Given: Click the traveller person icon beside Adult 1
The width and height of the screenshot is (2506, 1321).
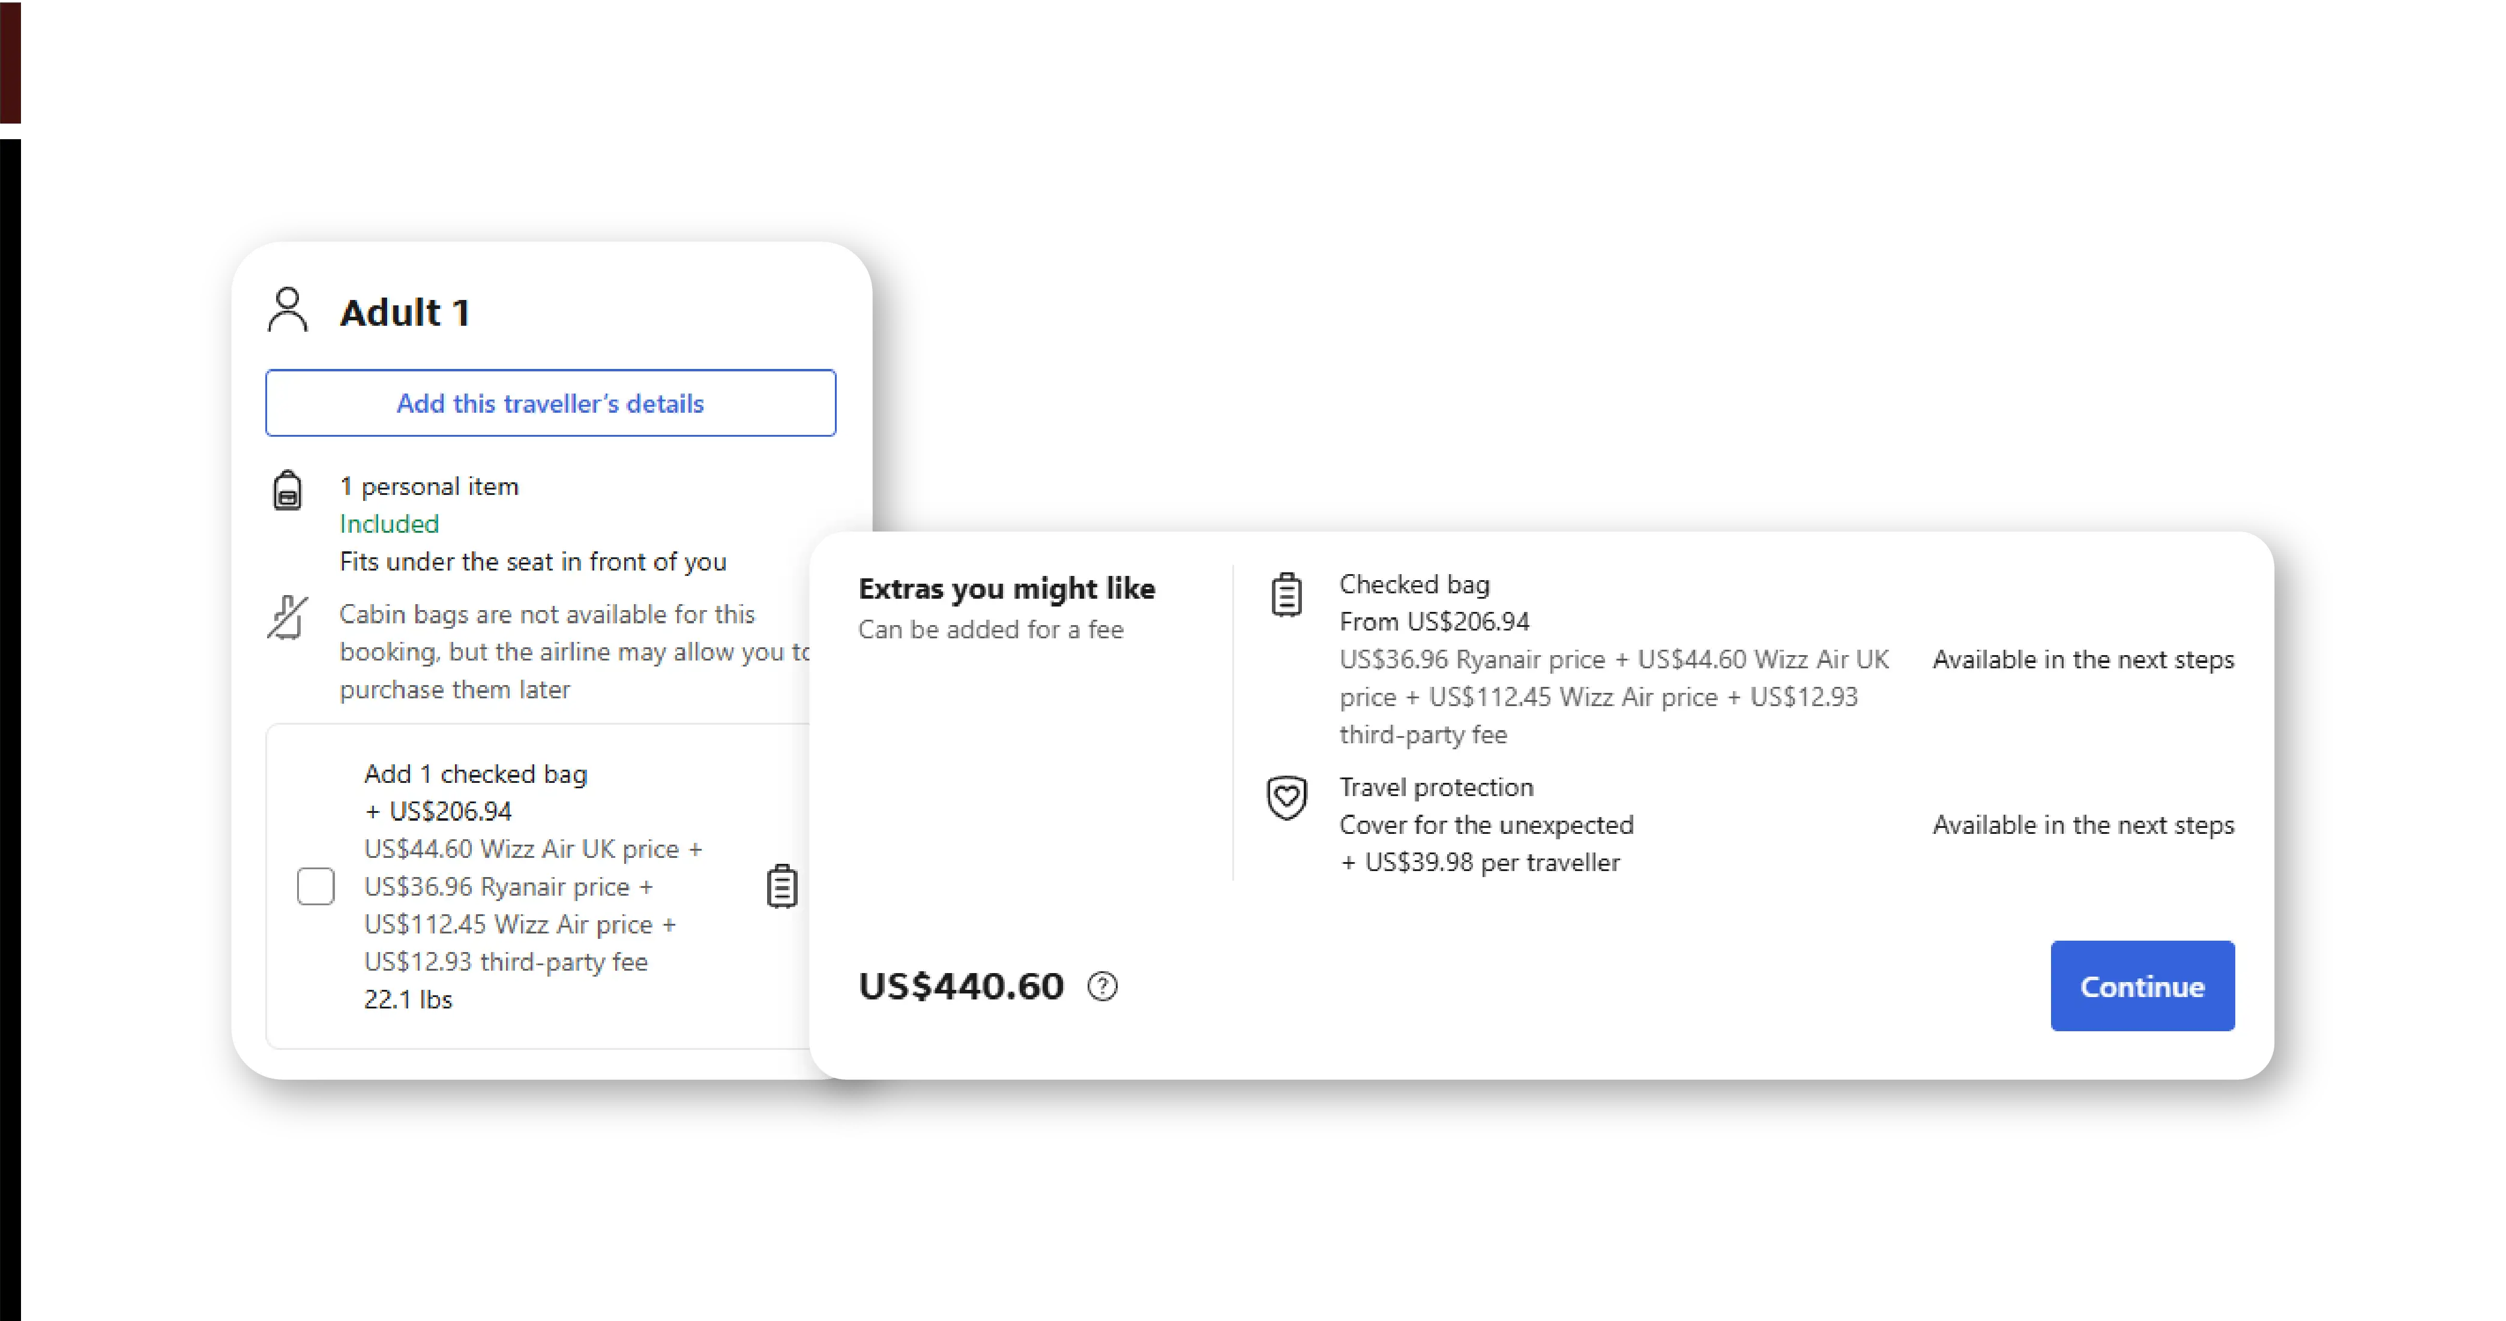Looking at the screenshot, I should pos(287,310).
